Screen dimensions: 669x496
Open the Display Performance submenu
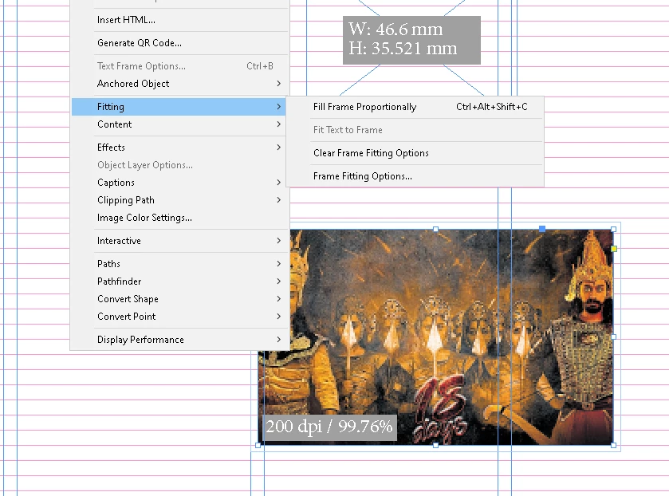[180, 340]
